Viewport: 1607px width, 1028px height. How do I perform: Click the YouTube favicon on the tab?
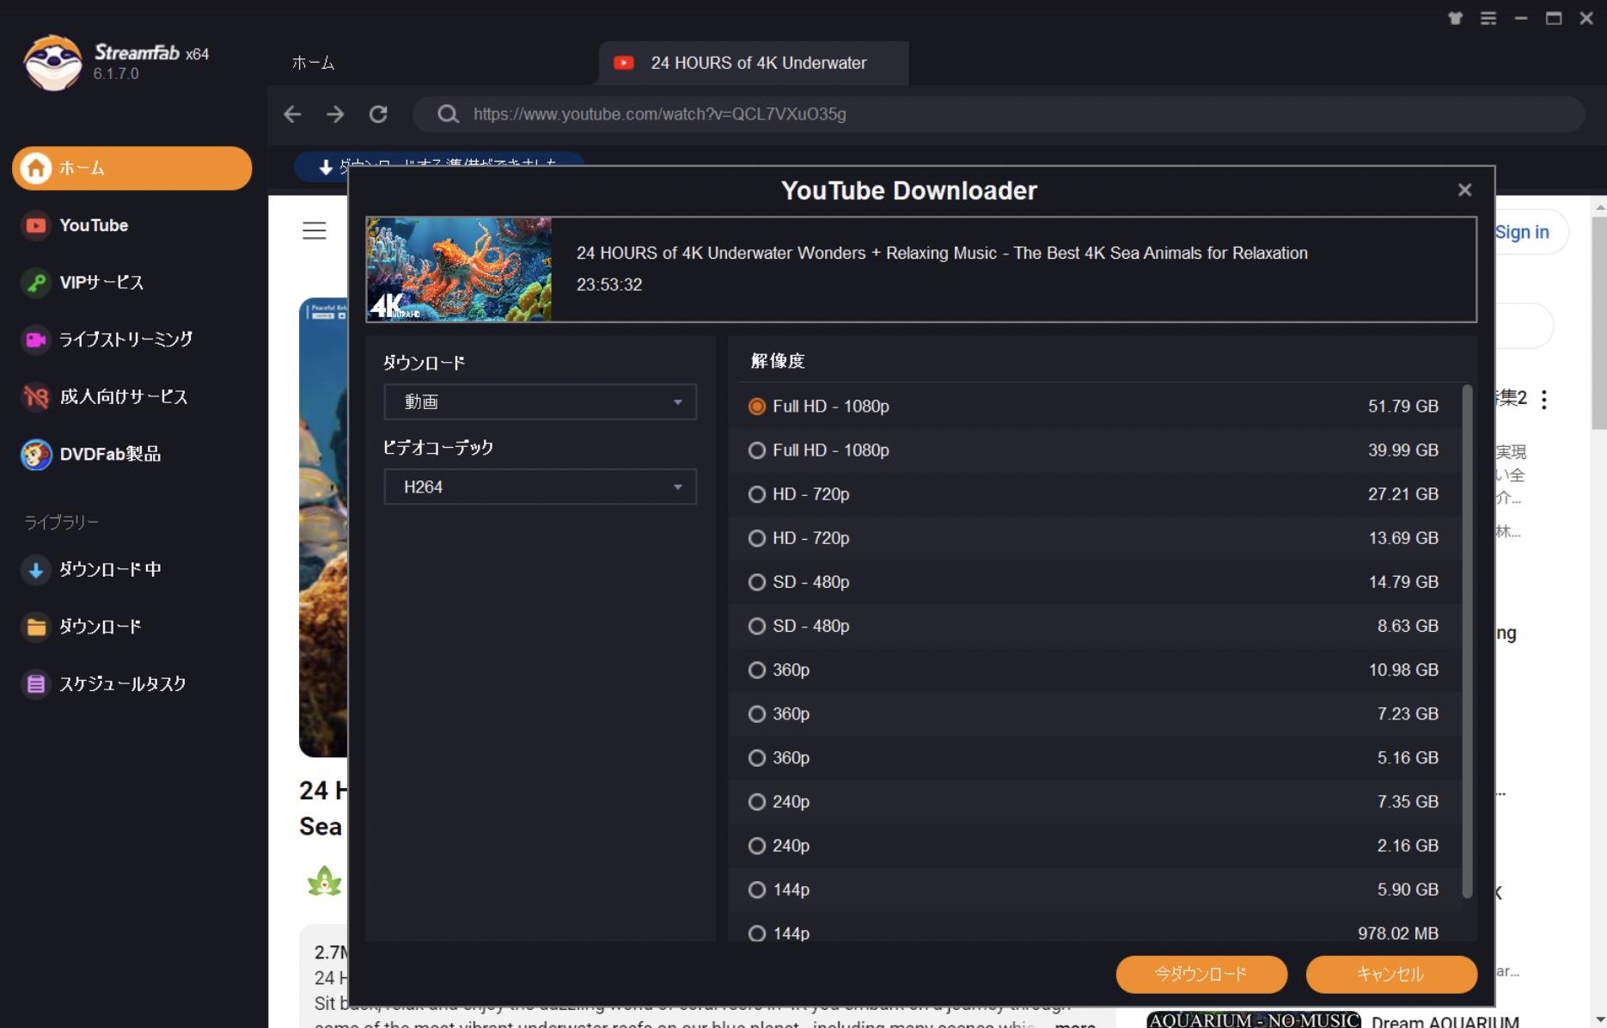(x=624, y=63)
